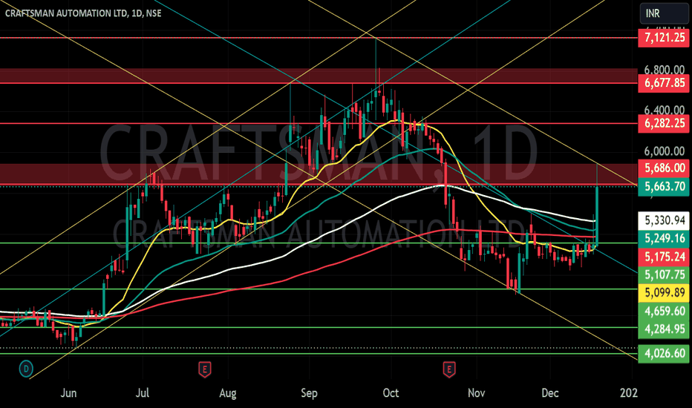The height and width of the screenshot is (408, 692).
Task: Click the Aug label on time axis
Action: click(x=228, y=392)
